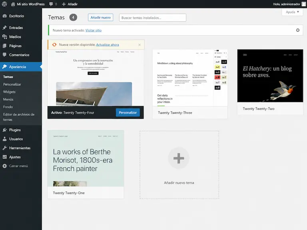Select the Temas submenu item
Viewport: 307px width, 230px height.
8,77
